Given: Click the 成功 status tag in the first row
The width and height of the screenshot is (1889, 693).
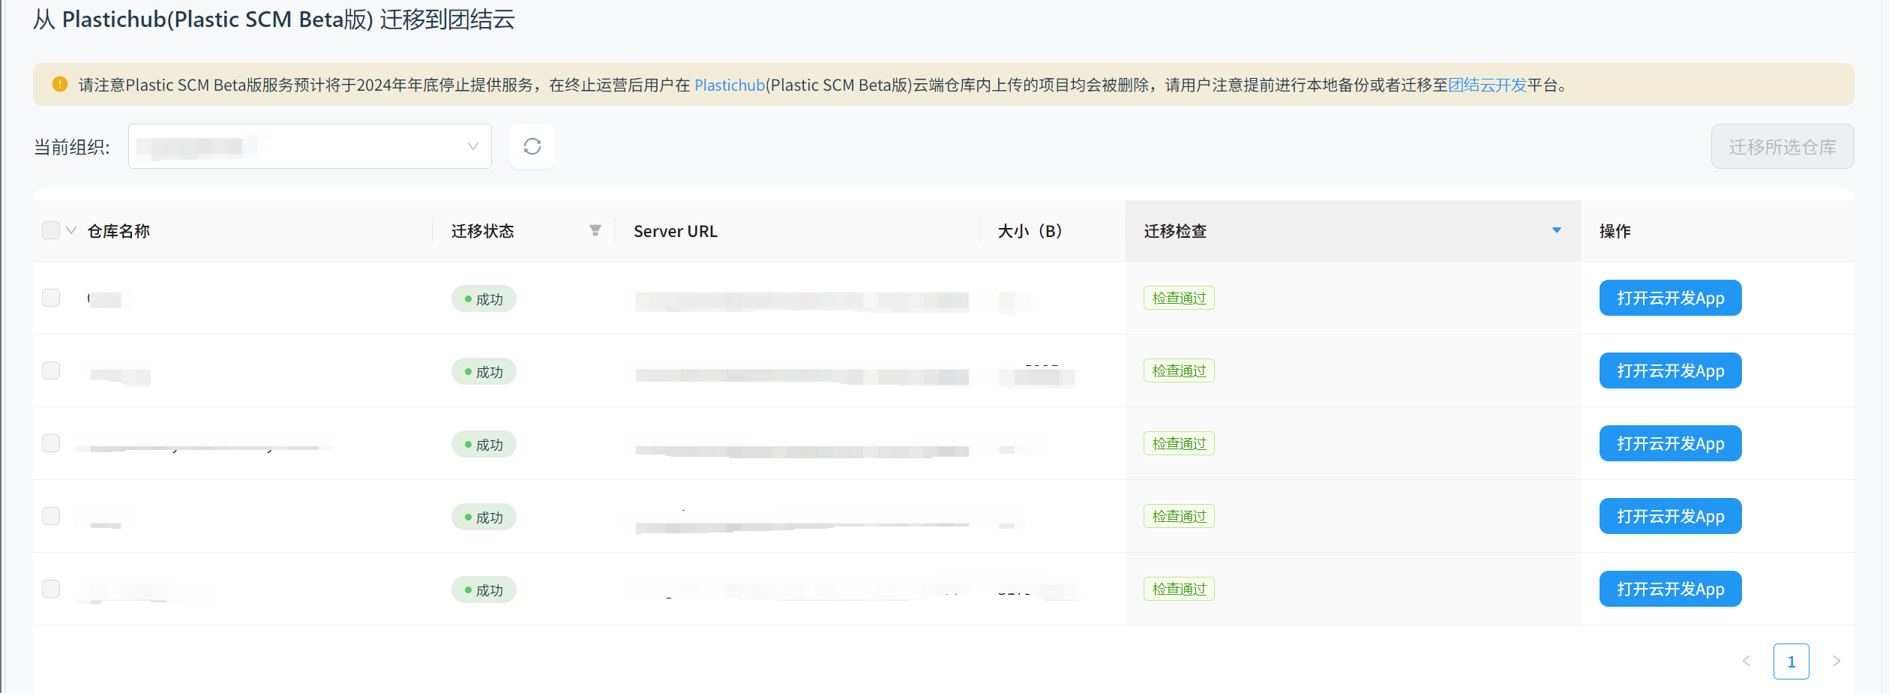Looking at the screenshot, I should [484, 298].
